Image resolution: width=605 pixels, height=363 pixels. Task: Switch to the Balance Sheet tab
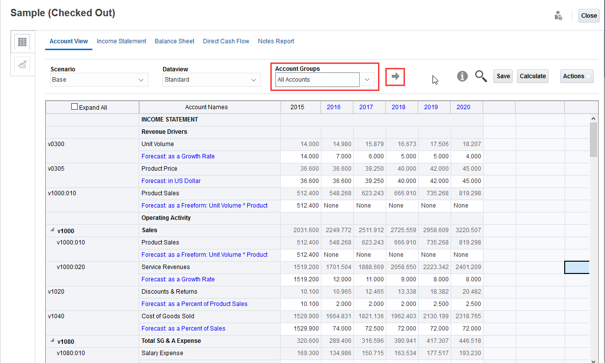click(174, 41)
